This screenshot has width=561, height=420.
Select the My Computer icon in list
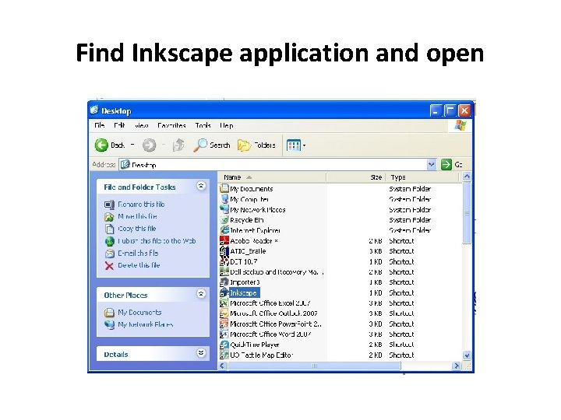(x=224, y=199)
